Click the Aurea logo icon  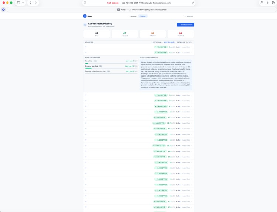click(x=85, y=16)
